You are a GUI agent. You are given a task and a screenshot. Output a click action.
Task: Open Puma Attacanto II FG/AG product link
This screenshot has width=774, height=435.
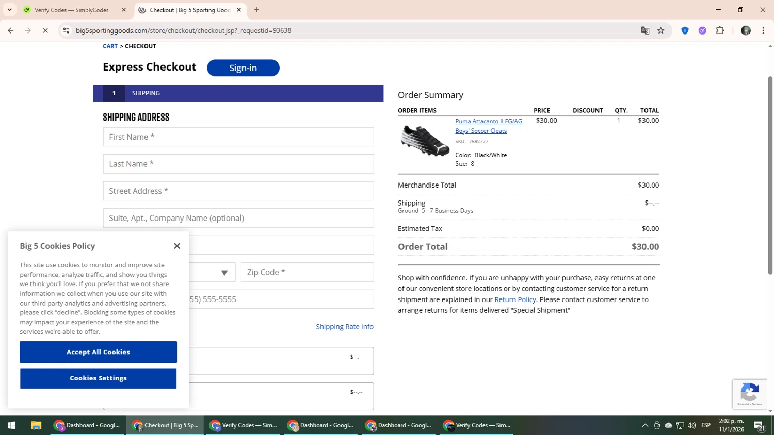(x=489, y=126)
